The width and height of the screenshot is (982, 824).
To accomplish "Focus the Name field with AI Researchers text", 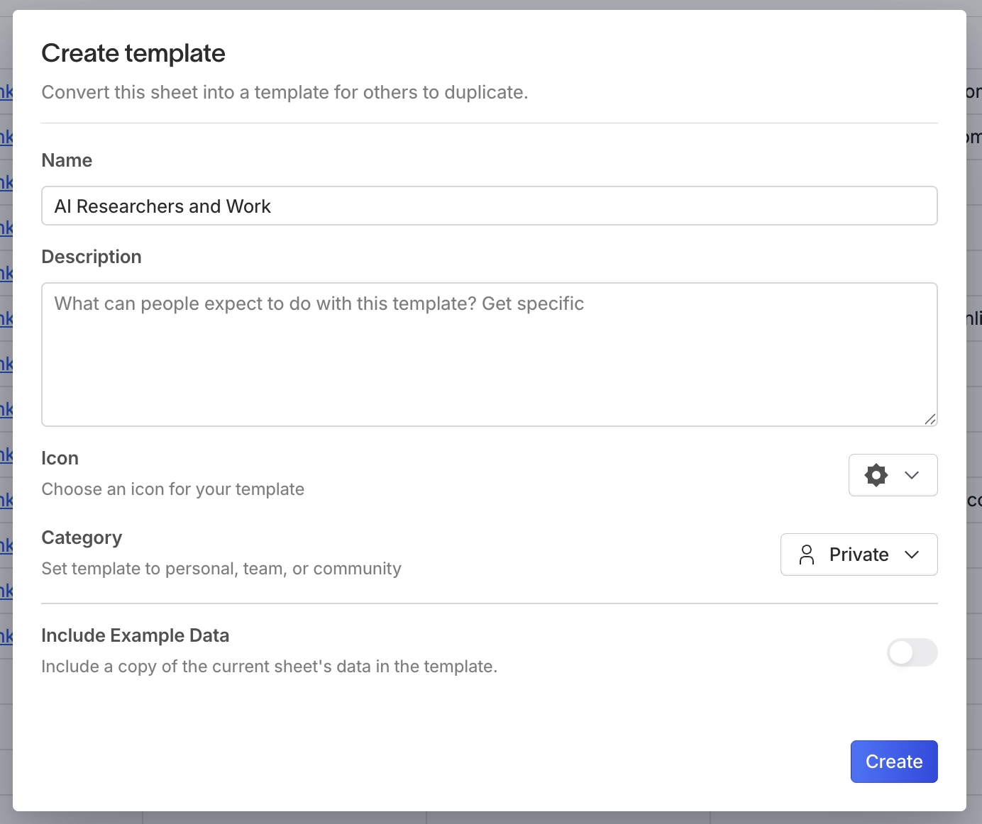I will click(x=489, y=206).
